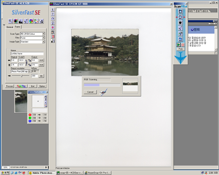Click the rotate arrow icon in prescan toolbar
Viewport: 219px width, 175px height.
tap(53, 18)
